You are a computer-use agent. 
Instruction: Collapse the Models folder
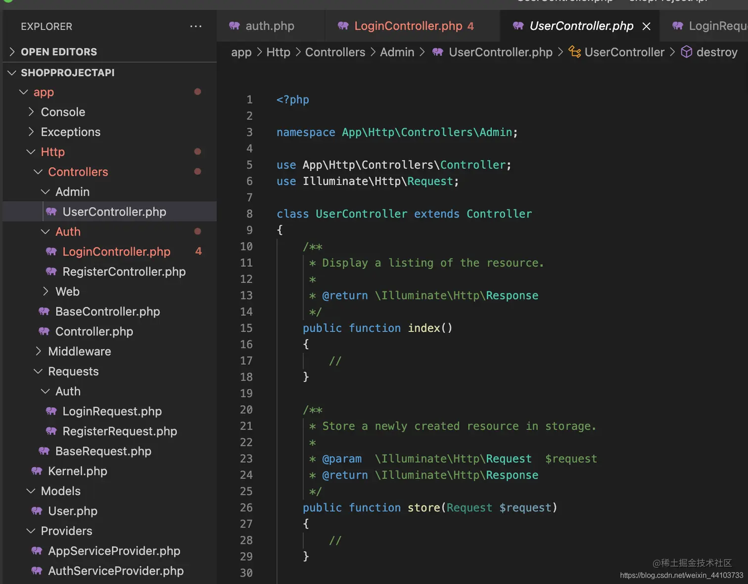tap(31, 491)
